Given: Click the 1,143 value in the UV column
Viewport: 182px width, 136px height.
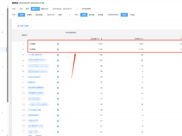Looking at the screenshot, I should (x=141, y=49).
